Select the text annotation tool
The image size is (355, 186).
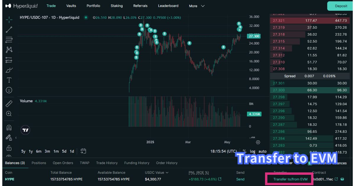click(x=9, y=80)
